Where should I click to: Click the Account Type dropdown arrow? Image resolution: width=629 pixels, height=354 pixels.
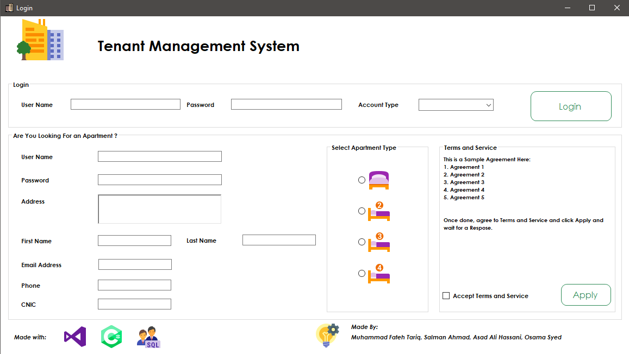(488, 104)
